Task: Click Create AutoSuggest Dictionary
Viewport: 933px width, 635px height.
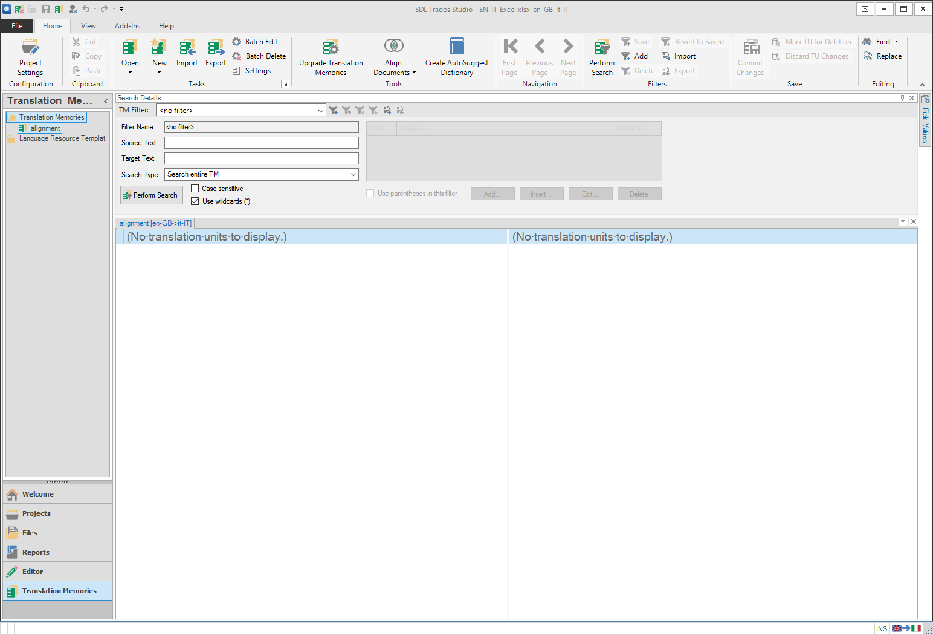Action: coord(457,57)
